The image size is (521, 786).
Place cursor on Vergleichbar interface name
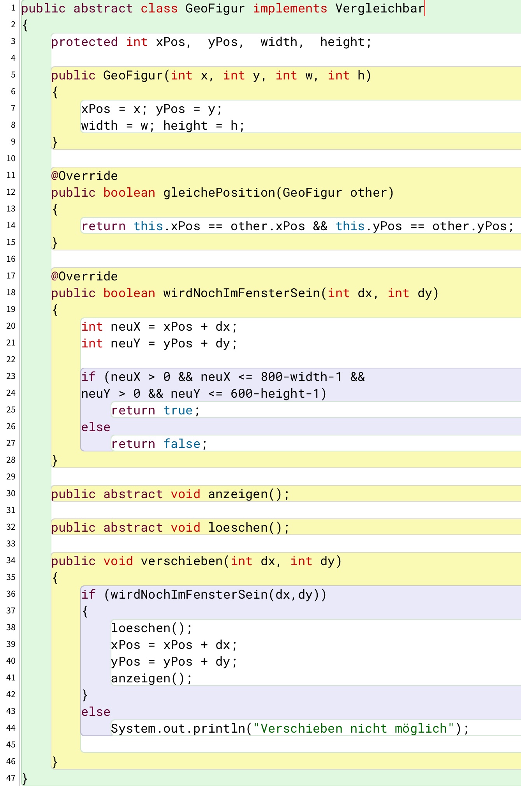coord(379,9)
